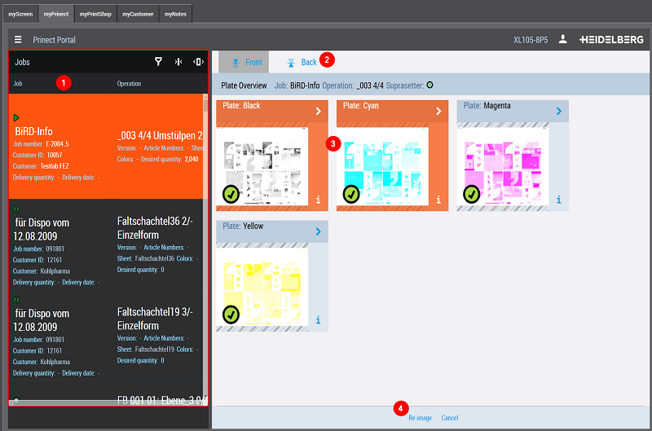The width and height of the screenshot is (652, 431).
Task: Open the Prinect Portal hamburger menu
Action: 18,39
